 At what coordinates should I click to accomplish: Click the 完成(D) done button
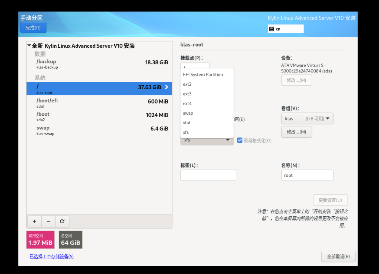(33, 27)
